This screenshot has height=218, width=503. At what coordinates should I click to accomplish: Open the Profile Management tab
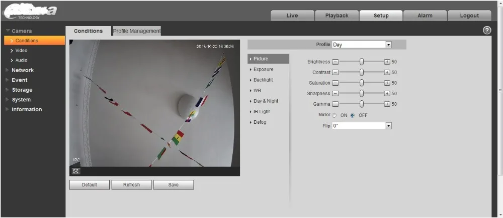click(137, 31)
